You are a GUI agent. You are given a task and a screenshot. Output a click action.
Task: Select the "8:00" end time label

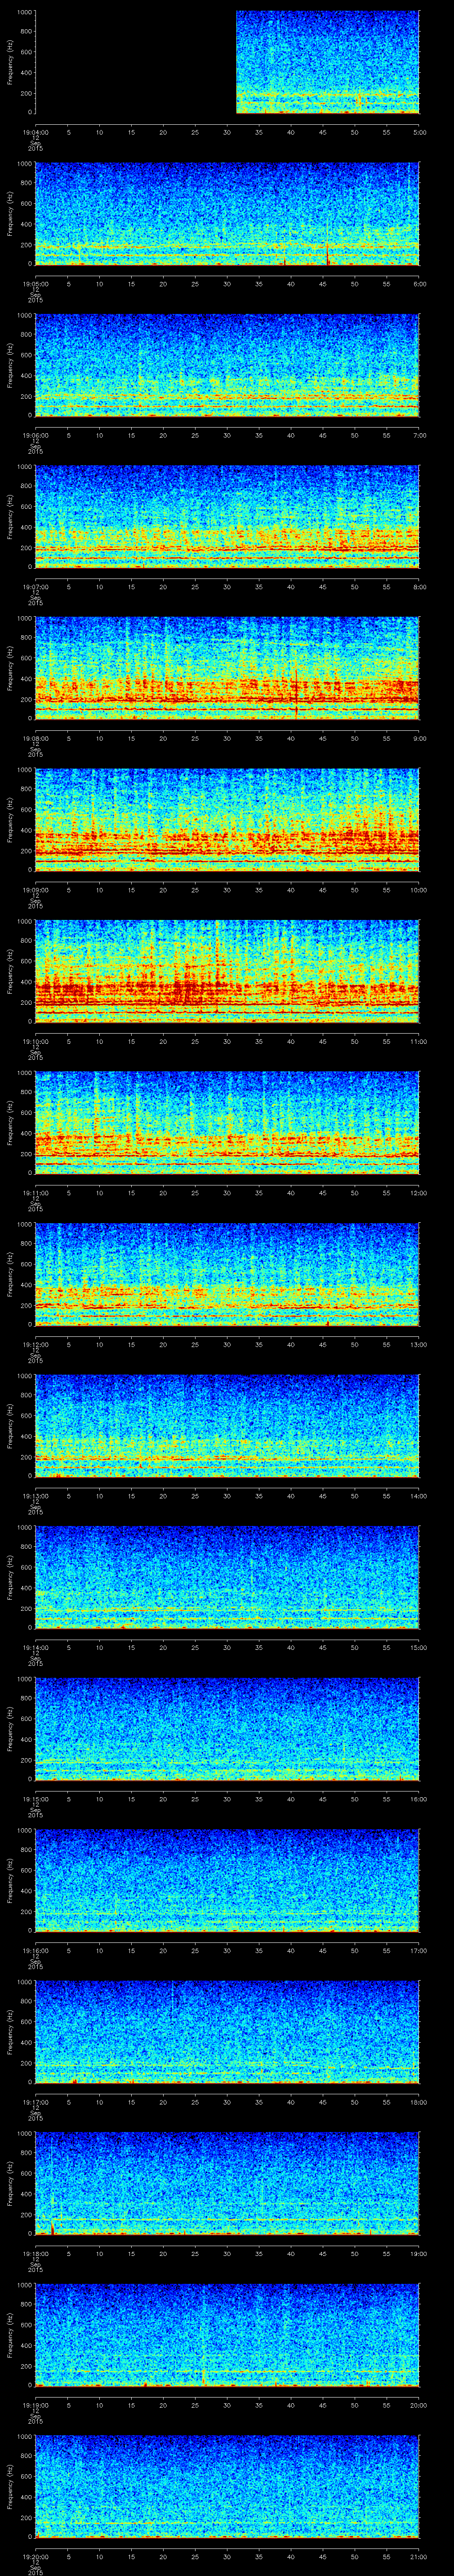[419, 586]
